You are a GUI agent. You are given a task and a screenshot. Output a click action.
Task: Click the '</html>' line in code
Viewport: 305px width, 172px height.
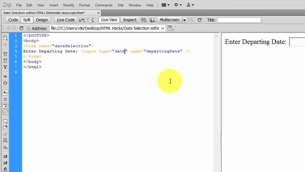point(32,67)
